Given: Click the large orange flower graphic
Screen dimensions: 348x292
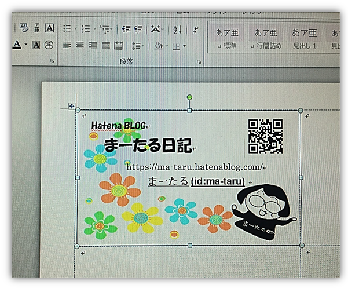Looking at the screenshot, I should pos(119,189).
